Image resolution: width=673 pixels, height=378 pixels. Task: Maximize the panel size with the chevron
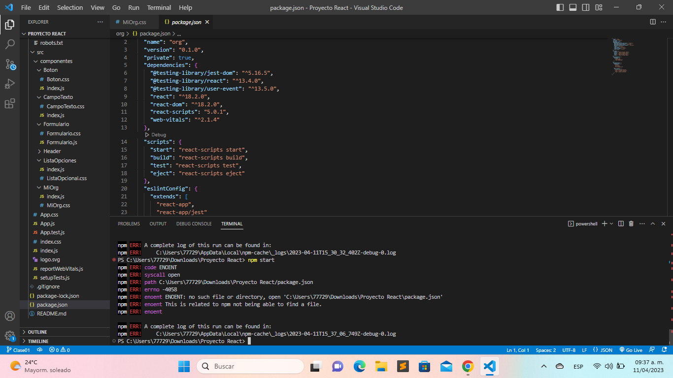click(x=653, y=223)
